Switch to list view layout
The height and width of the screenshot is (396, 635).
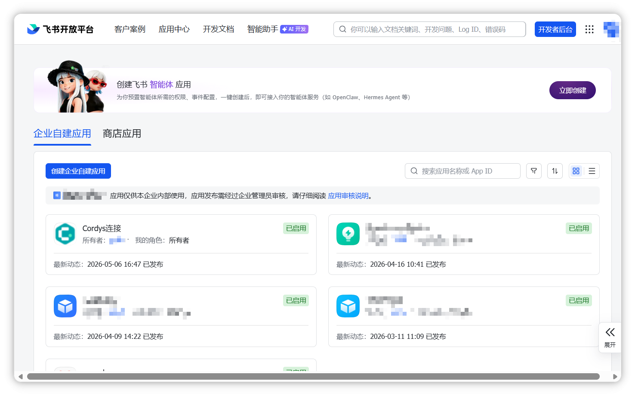(x=592, y=171)
